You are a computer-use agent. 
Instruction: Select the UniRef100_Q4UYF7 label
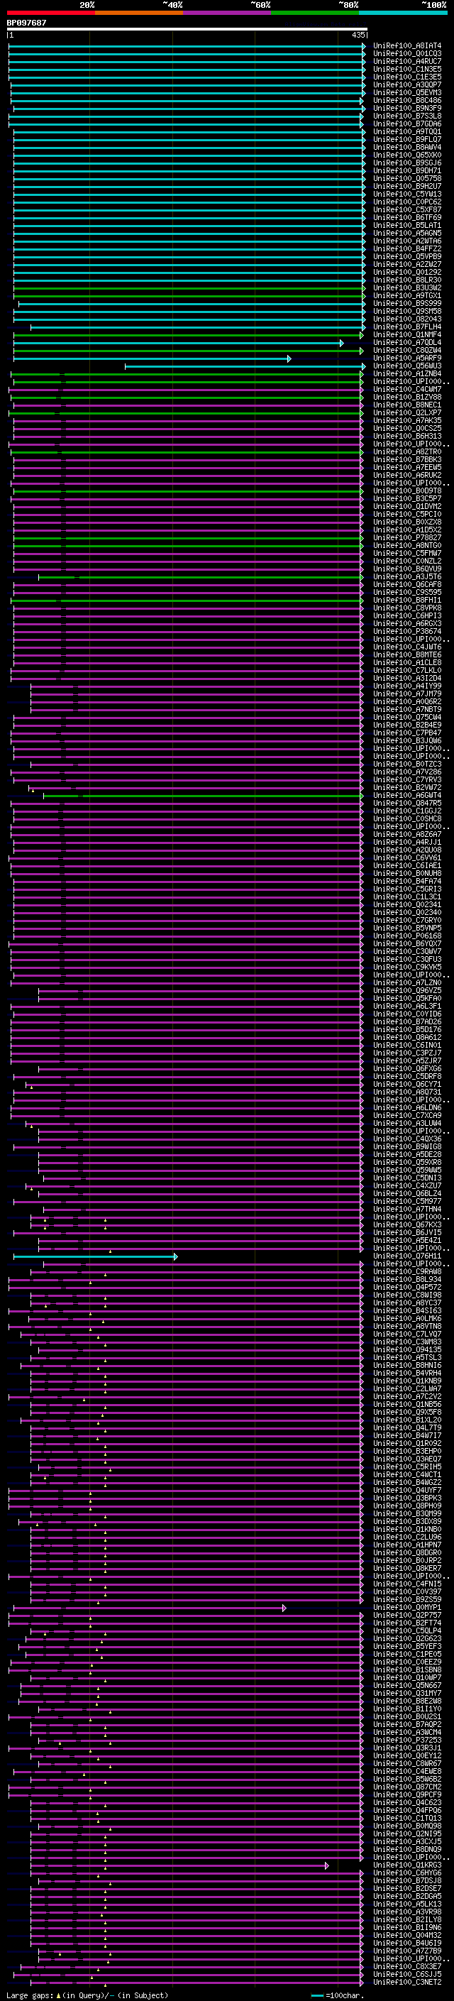tap(407, 1491)
